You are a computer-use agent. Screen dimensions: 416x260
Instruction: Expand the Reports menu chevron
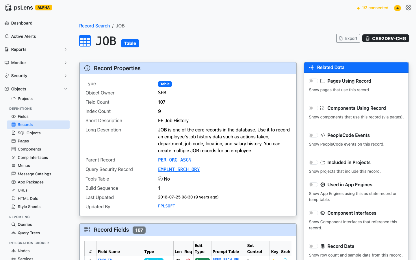pyautogui.click(x=66, y=49)
